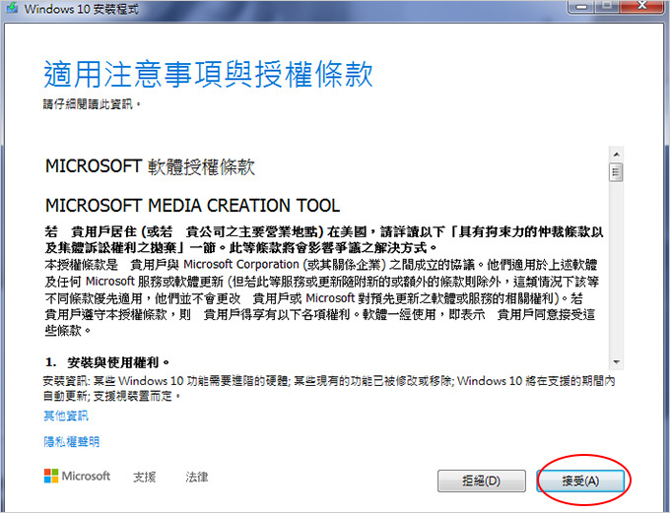Open the 法律 legal link

tap(197, 477)
